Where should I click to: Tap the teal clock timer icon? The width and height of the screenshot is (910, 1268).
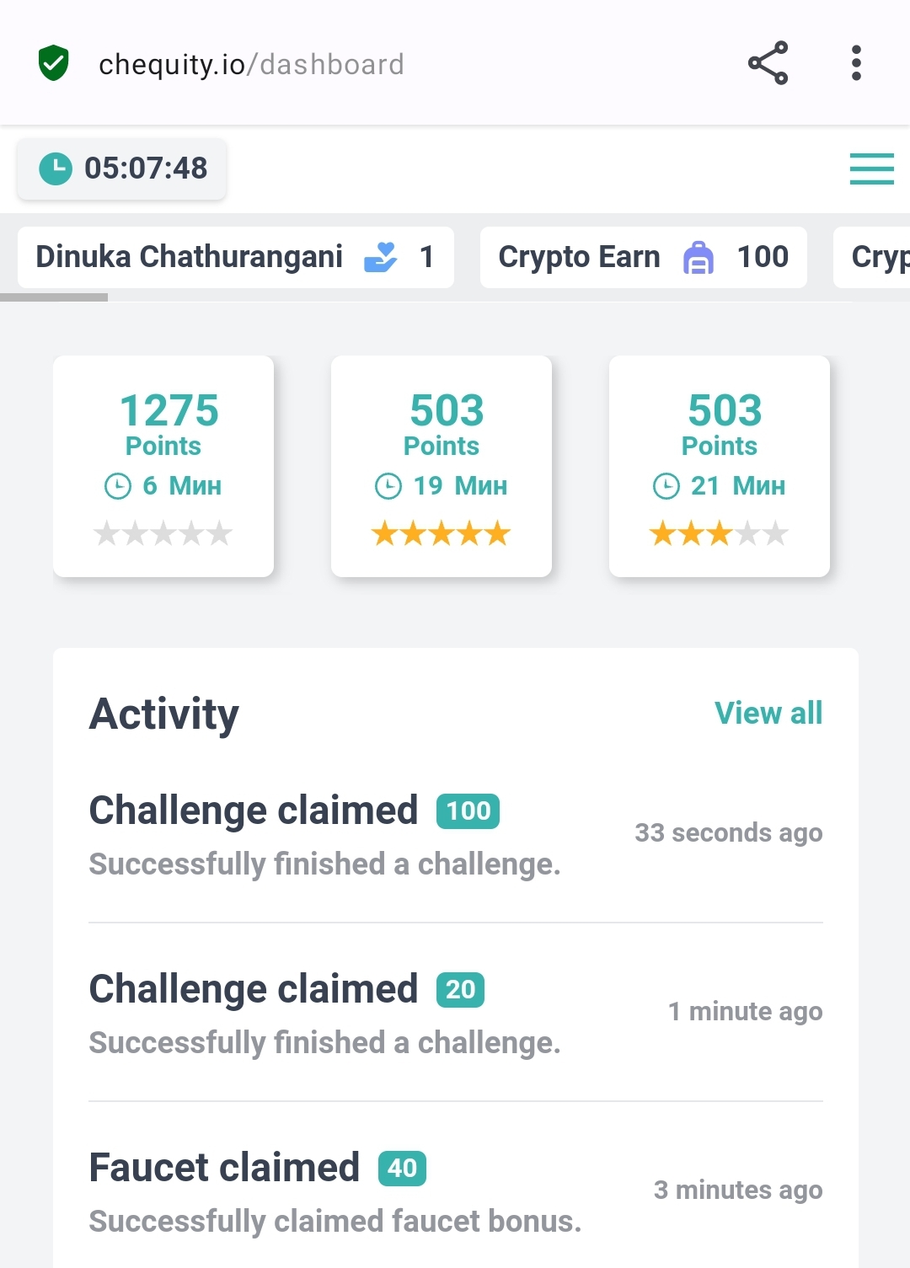[x=56, y=169]
